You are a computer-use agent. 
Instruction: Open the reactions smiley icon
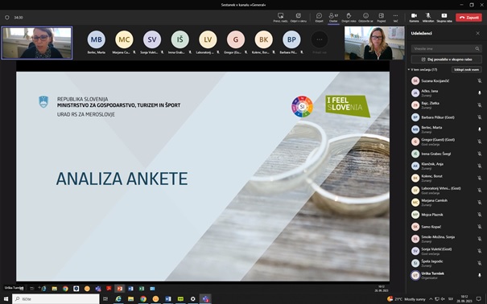[x=365, y=18]
